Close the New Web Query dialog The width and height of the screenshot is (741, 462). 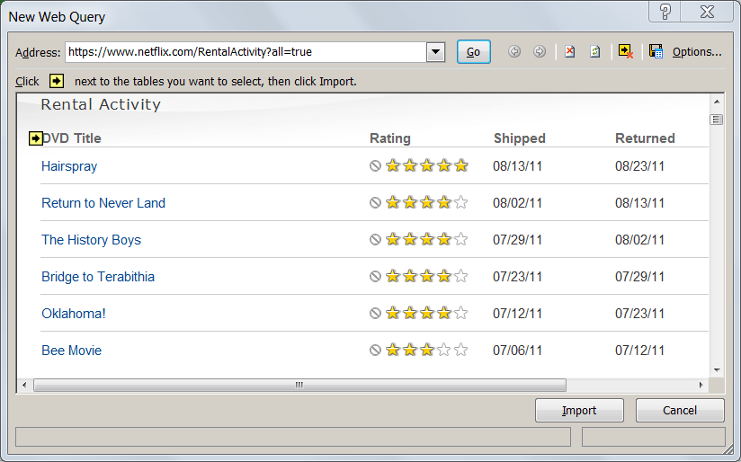point(707,12)
